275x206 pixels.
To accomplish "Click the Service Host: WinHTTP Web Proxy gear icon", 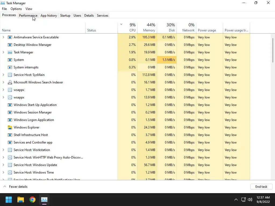I will 10,157.
